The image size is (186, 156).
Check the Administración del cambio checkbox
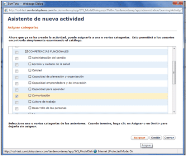(17, 59)
